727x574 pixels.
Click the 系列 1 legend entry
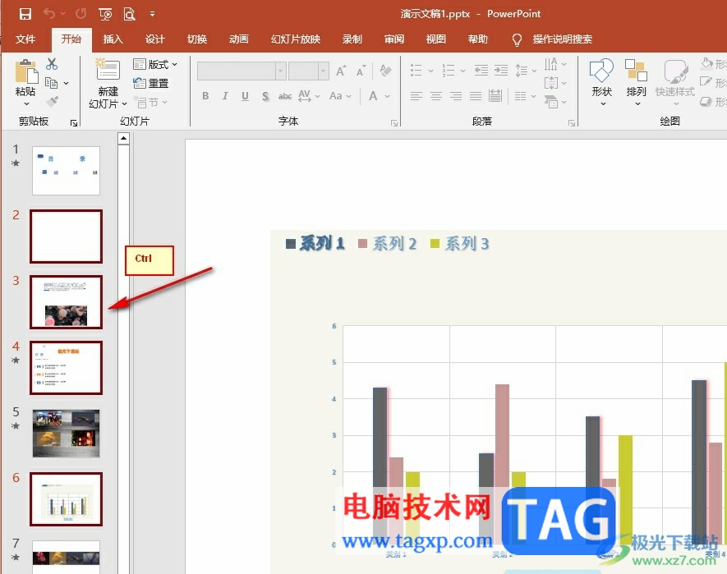(315, 243)
